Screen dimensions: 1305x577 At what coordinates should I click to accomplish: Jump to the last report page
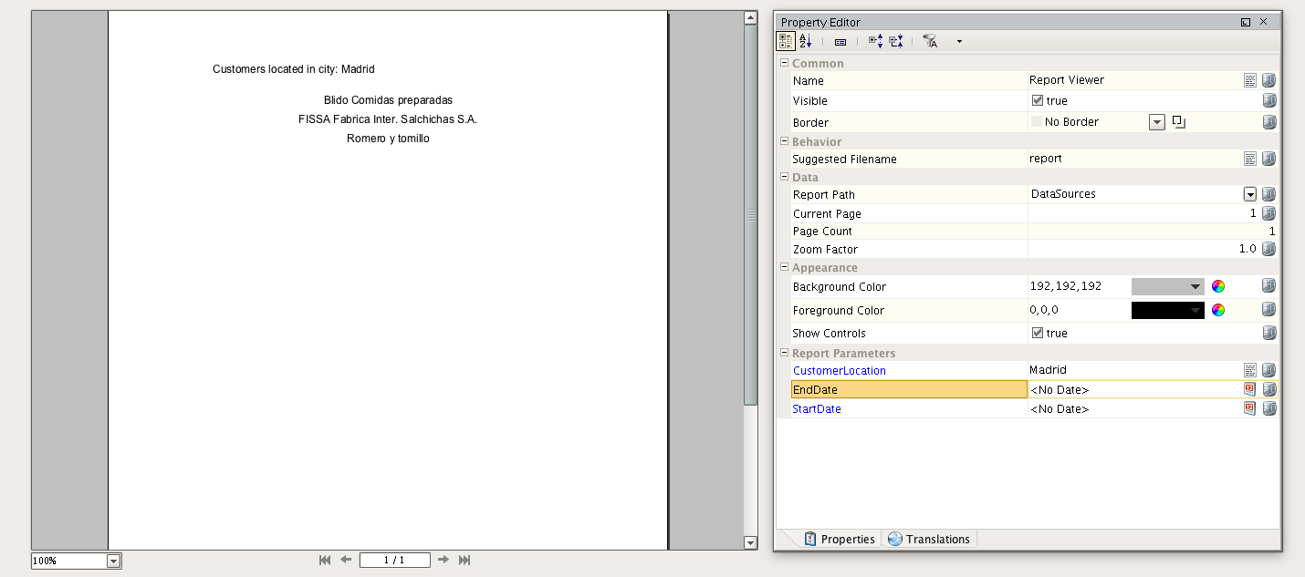click(x=465, y=560)
